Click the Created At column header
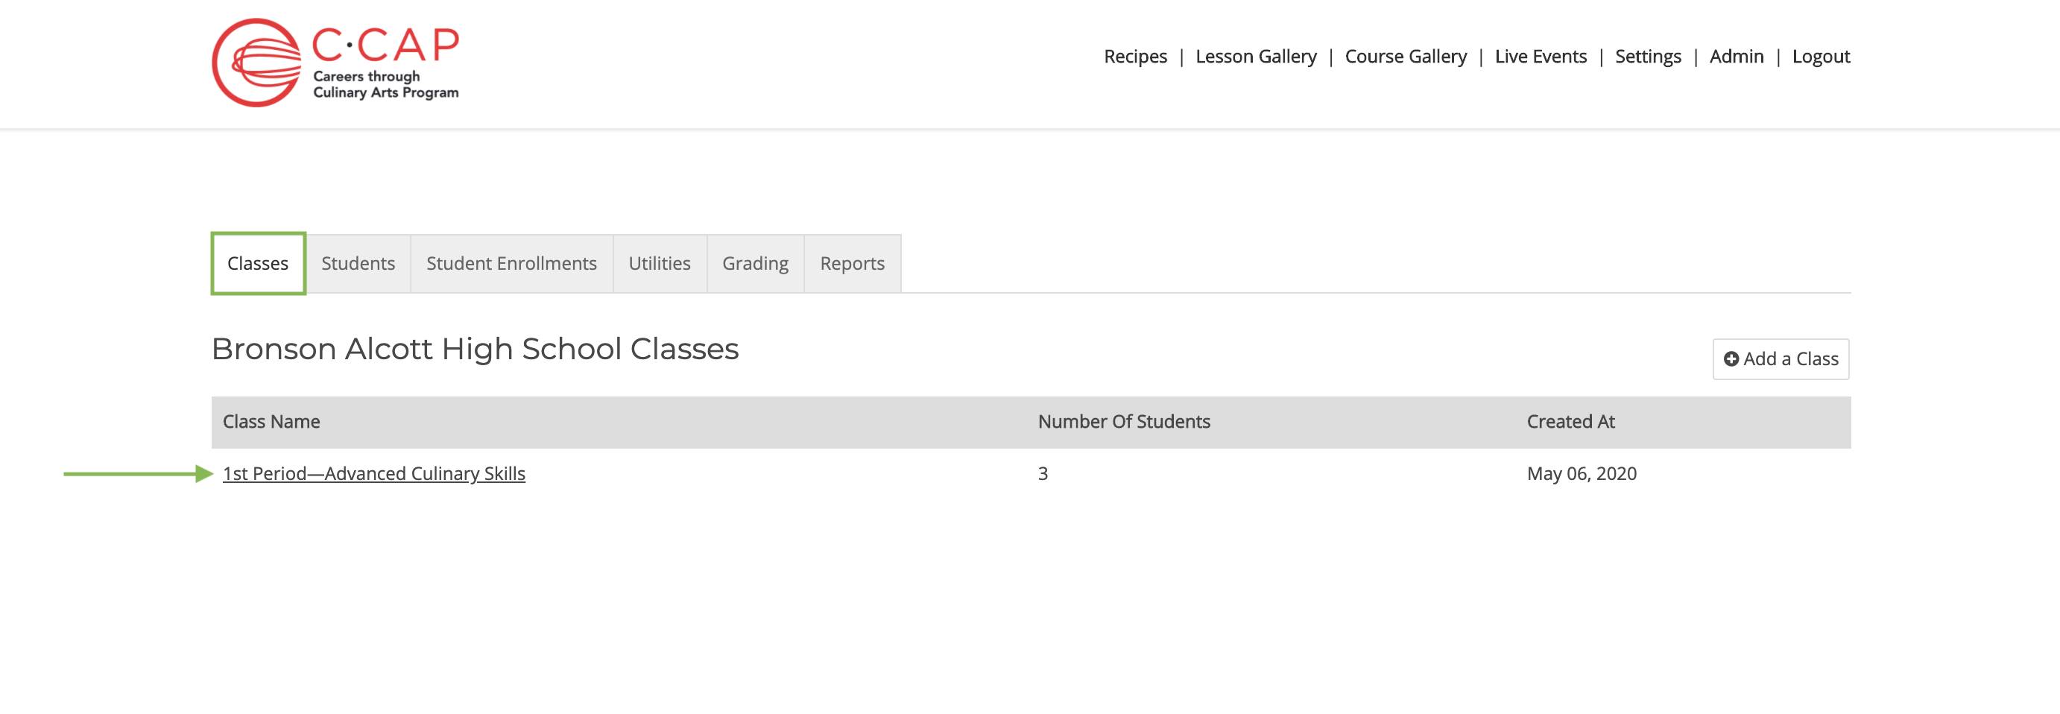2060x714 pixels. [1570, 421]
